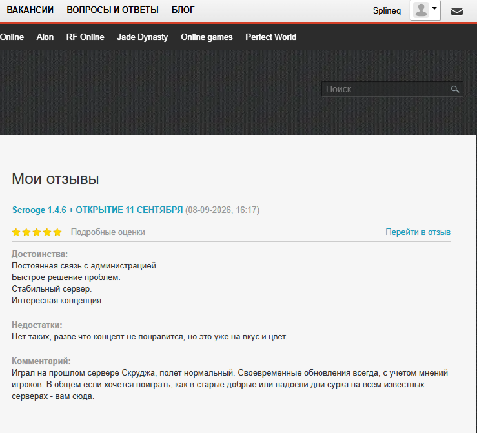Viewport: 477px width, 433px height.
Task: Open the envelope messages icon
Action: [456, 12]
